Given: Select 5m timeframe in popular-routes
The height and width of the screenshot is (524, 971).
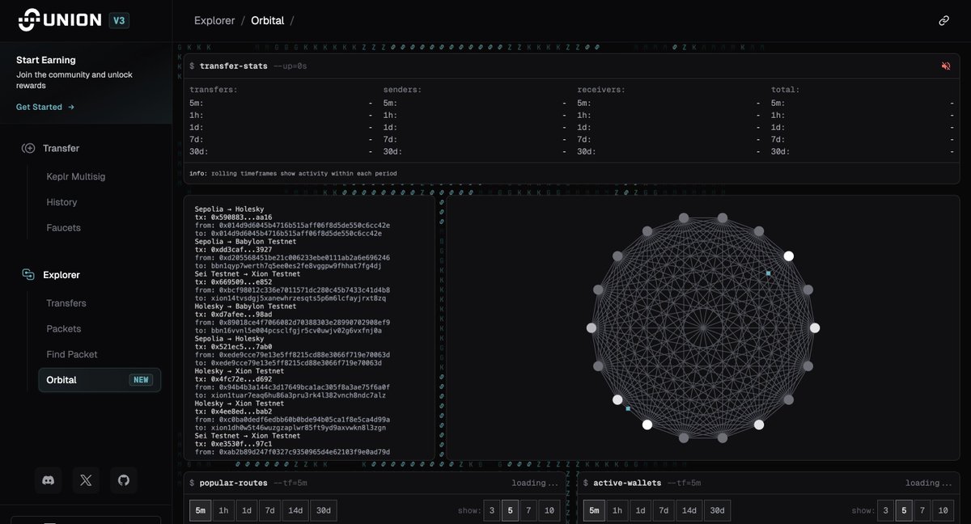Looking at the screenshot, I should pos(201,510).
